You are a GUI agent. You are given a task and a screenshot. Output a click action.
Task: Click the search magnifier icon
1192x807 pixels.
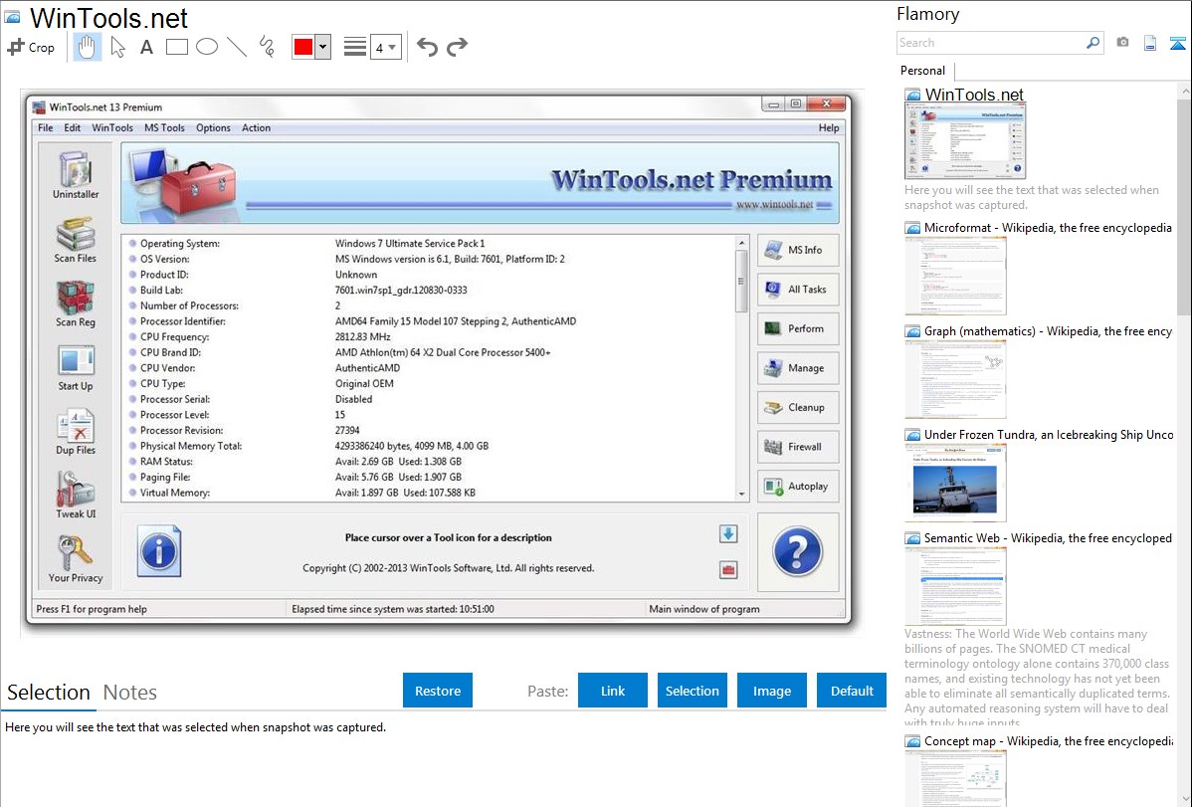tap(1093, 43)
